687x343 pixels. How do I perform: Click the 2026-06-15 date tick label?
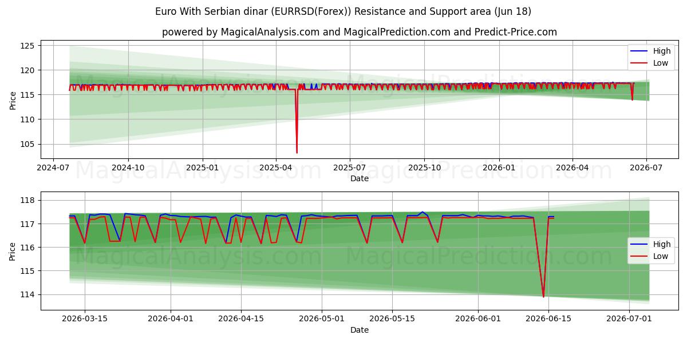pos(548,320)
